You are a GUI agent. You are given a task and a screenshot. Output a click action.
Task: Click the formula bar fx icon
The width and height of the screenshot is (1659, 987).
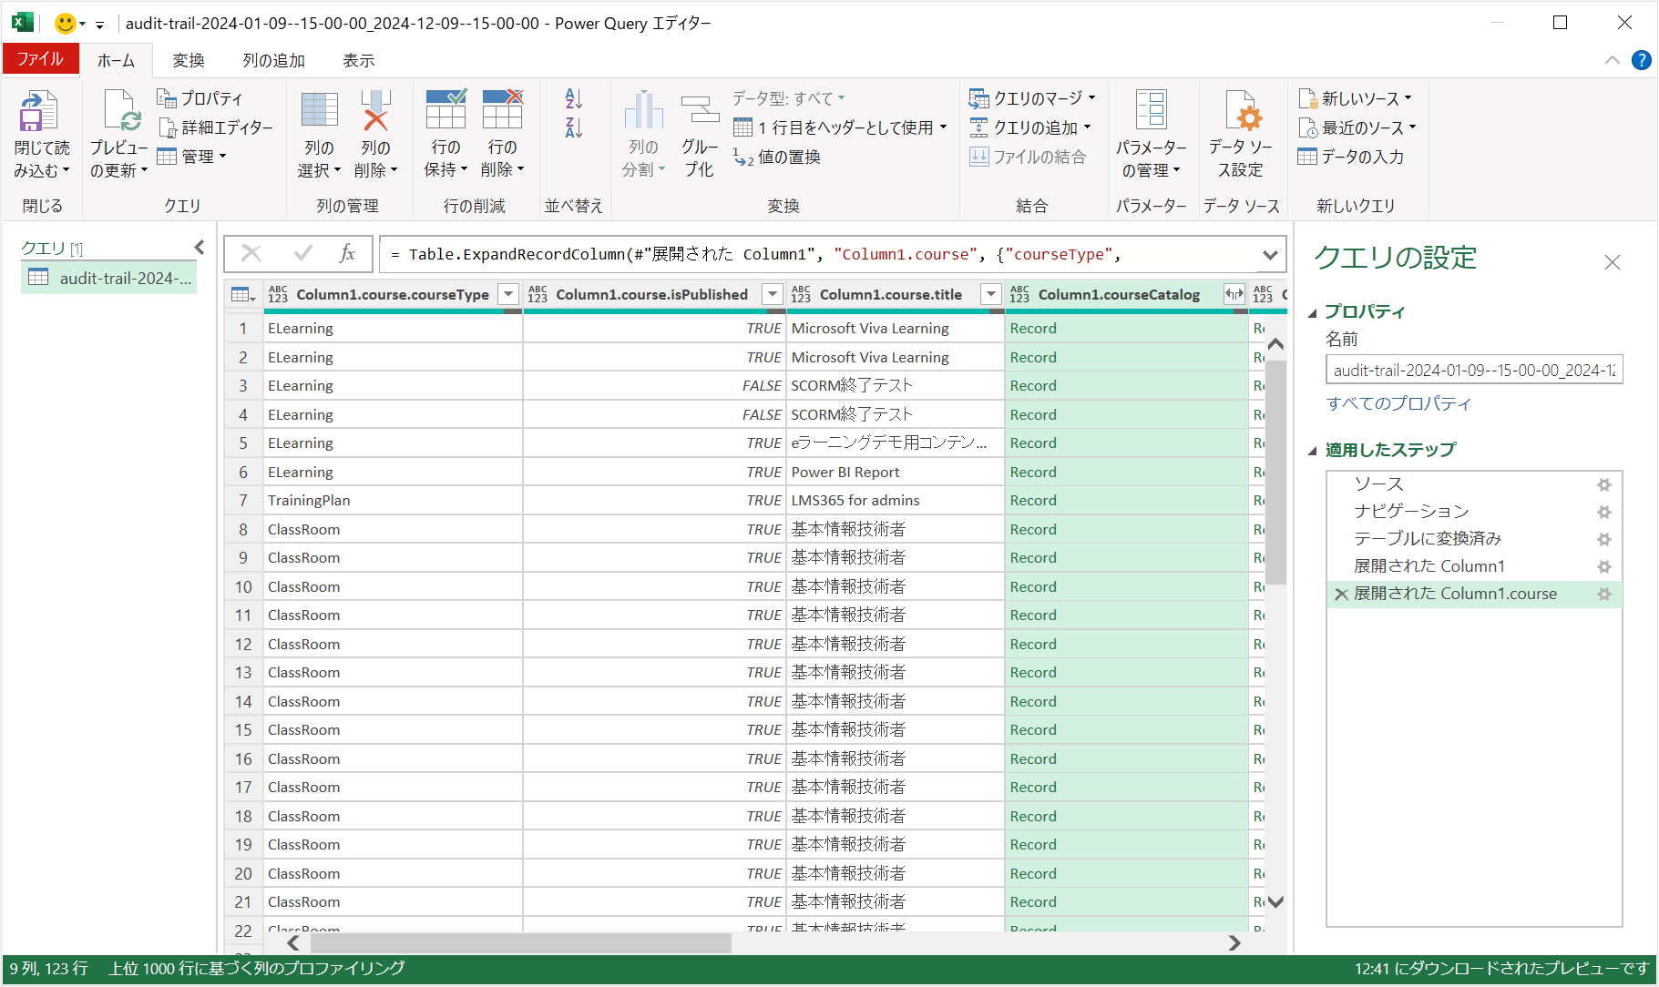(347, 254)
